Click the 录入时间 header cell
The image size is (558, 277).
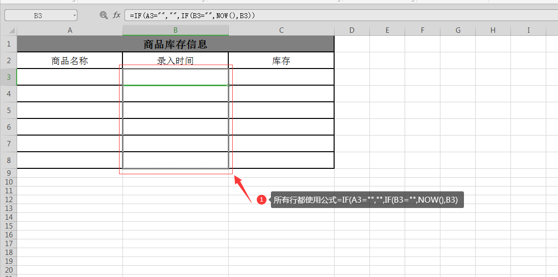(x=175, y=61)
